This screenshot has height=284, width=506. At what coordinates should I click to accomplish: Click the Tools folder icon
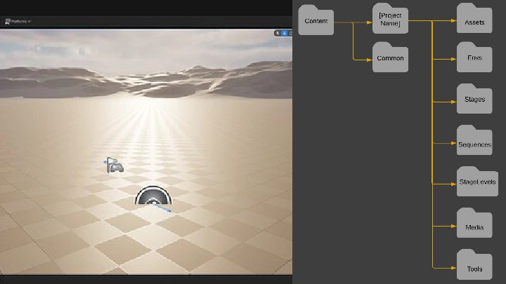point(474,267)
